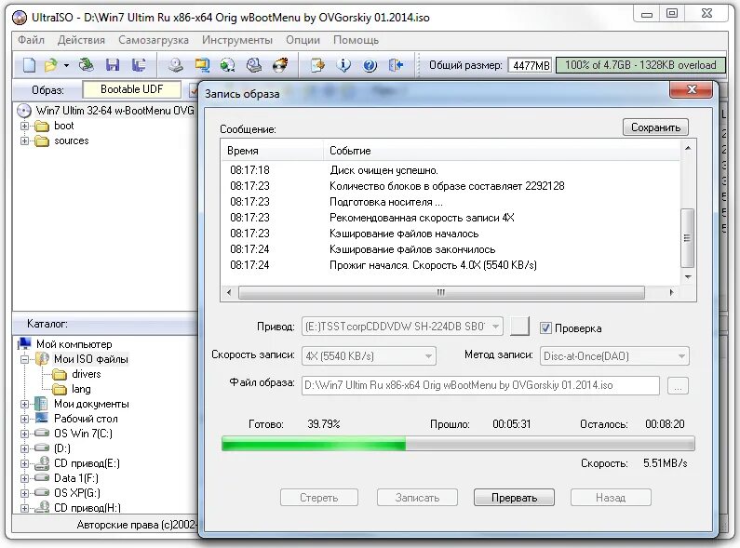The height and width of the screenshot is (548, 740).
Task: Expand the OS Win 7(C:) drive node
Action: (24, 434)
